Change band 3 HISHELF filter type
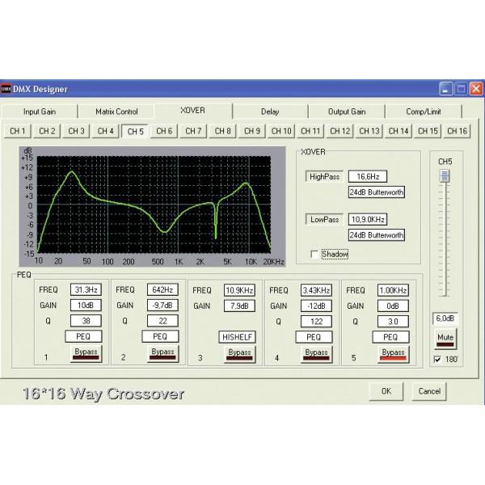This screenshot has height=485, width=485. 238,335
